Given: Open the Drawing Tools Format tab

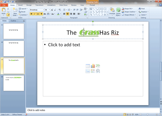Looking at the screenshot, I should (92, 5).
